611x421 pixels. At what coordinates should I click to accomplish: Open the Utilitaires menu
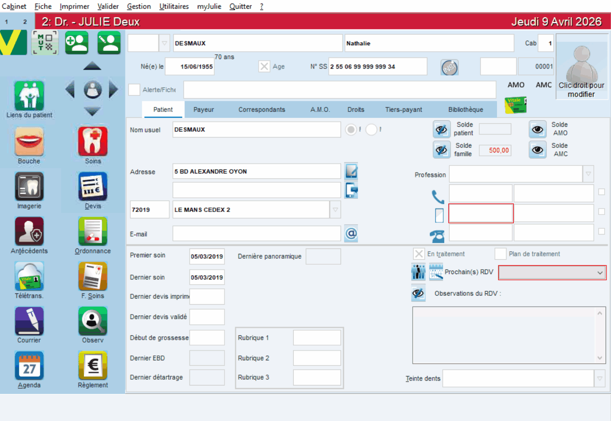coord(174,6)
